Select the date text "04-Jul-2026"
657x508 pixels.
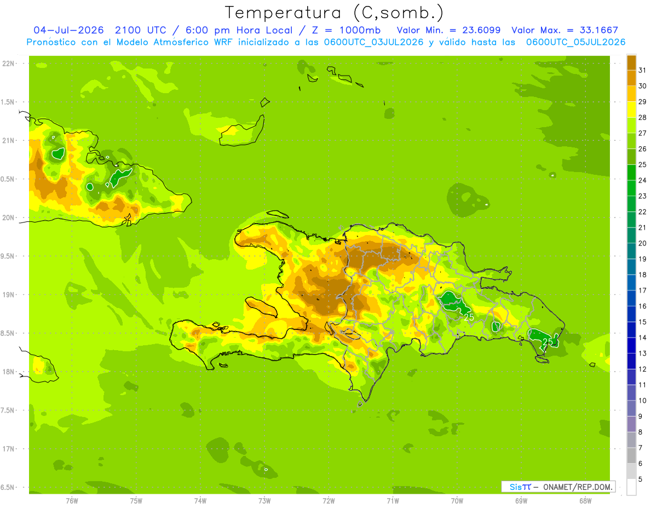pyautogui.click(x=69, y=31)
